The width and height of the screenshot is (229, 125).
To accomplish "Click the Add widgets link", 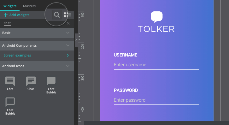I will coord(19,15).
